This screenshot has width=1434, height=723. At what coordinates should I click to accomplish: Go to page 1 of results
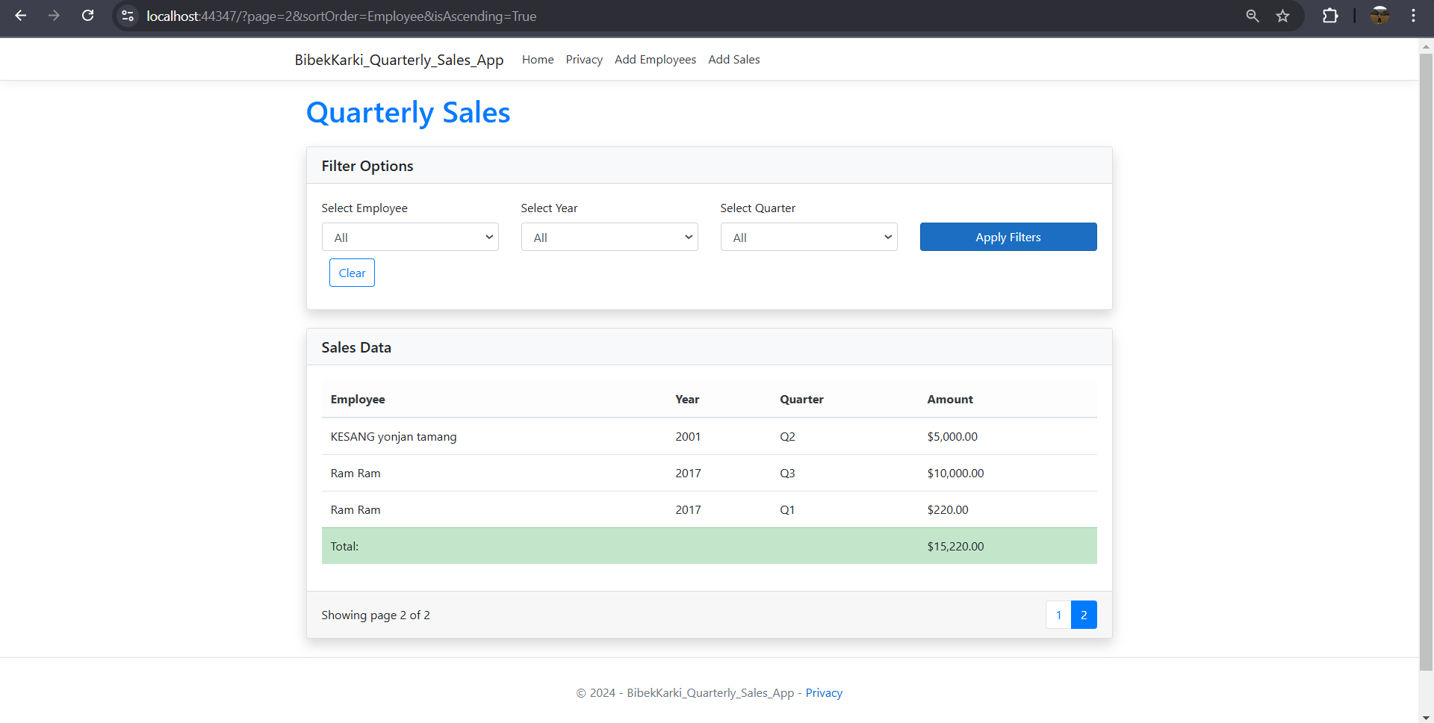[1058, 615]
